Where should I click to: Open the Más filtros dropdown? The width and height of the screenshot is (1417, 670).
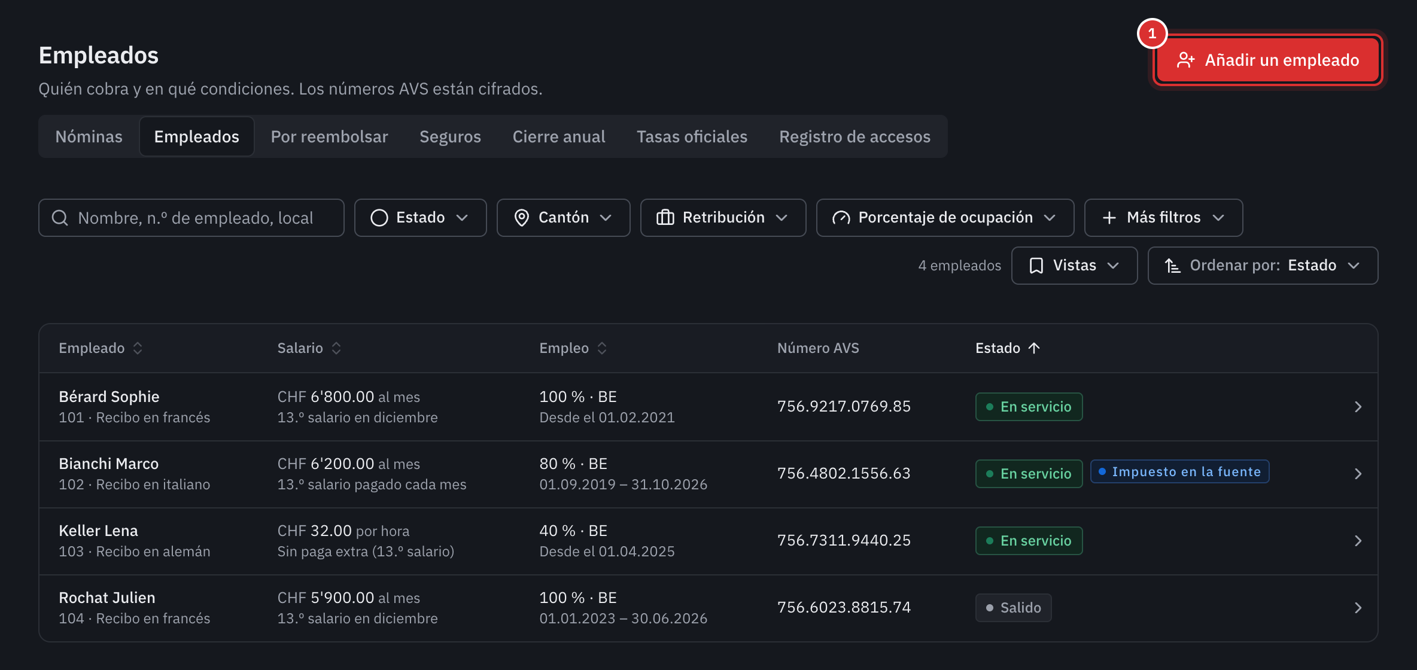(x=1163, y=218)
